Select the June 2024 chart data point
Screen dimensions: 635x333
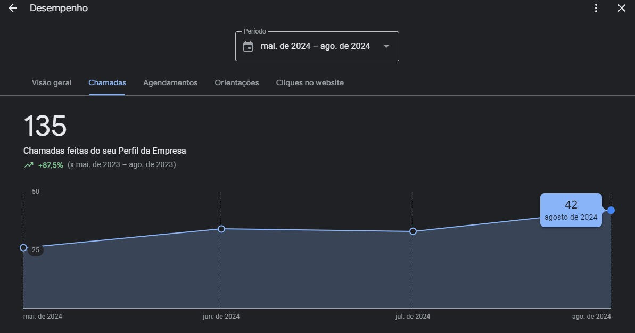point(221,229)
